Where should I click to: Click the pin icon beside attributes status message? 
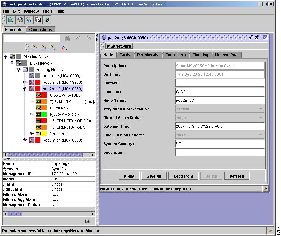(x=266, y=189)
